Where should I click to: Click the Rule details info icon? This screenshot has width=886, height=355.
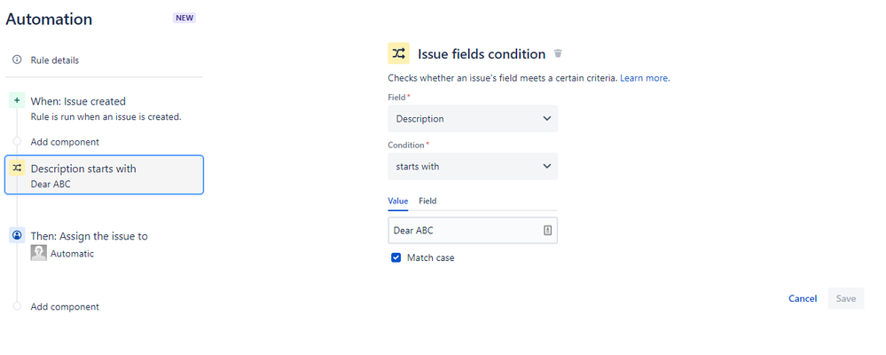point(17,60)
